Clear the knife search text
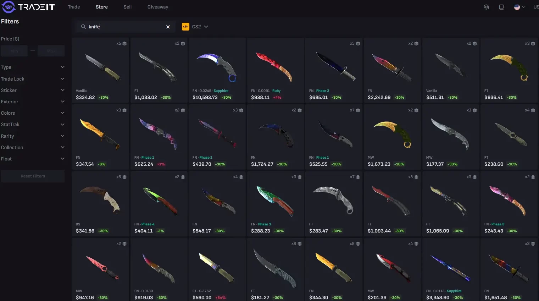This screenshot has height=301, width=539. (x=168, y=27)
